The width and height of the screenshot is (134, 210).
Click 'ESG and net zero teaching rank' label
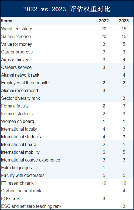click(31, 206)
